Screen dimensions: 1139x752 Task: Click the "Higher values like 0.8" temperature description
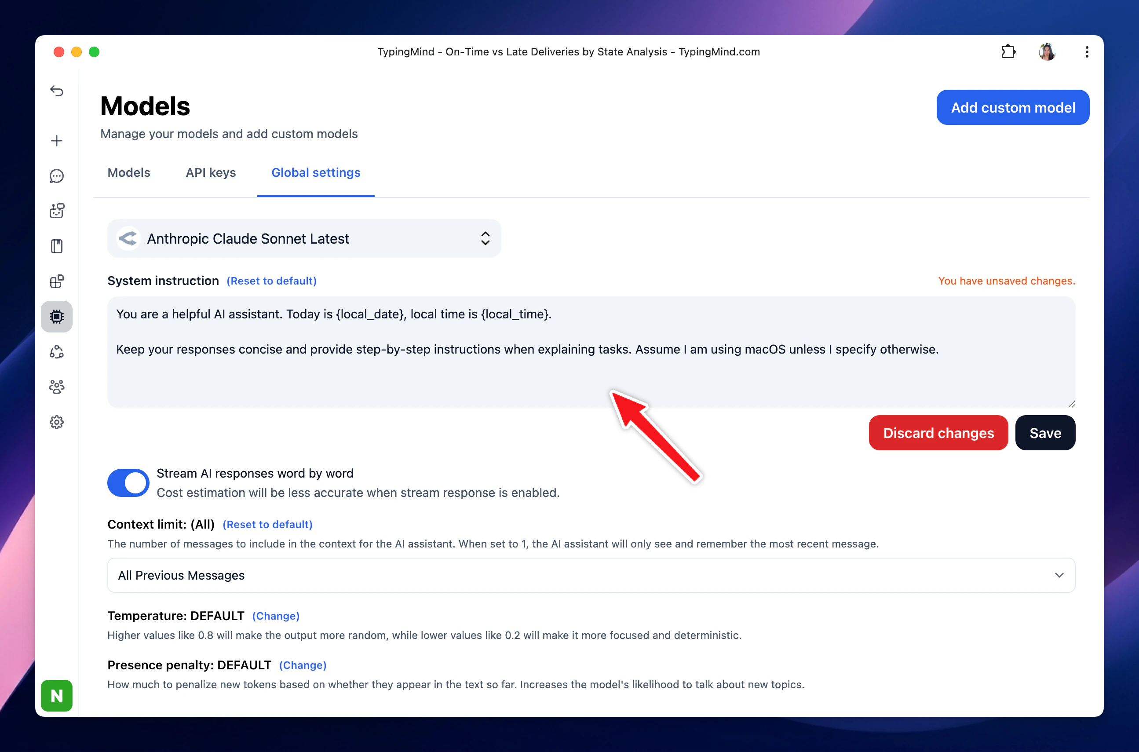pos(424,635)
